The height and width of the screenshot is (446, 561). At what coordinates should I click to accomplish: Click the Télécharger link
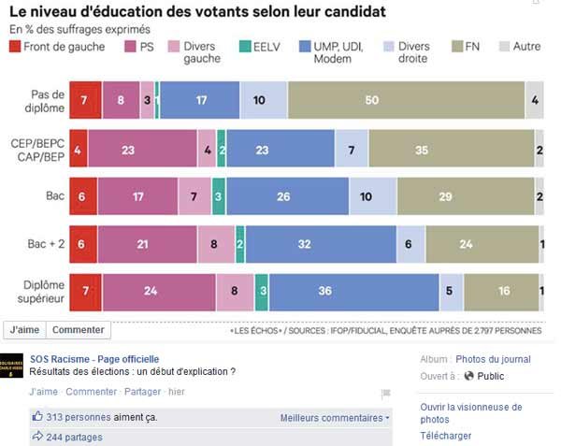445,436
